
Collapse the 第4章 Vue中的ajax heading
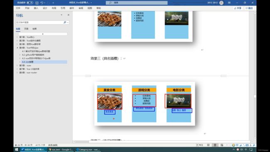[x=17, y=48]
